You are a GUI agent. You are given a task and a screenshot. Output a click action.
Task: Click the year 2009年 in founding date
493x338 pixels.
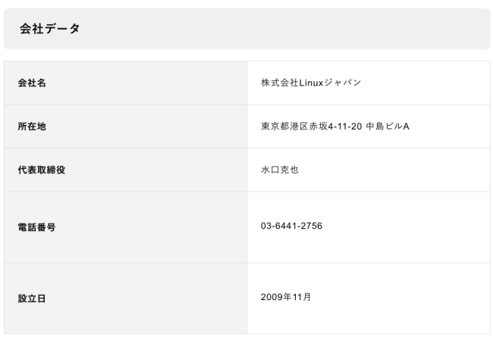pyautogui.click(x=277, y=296)
